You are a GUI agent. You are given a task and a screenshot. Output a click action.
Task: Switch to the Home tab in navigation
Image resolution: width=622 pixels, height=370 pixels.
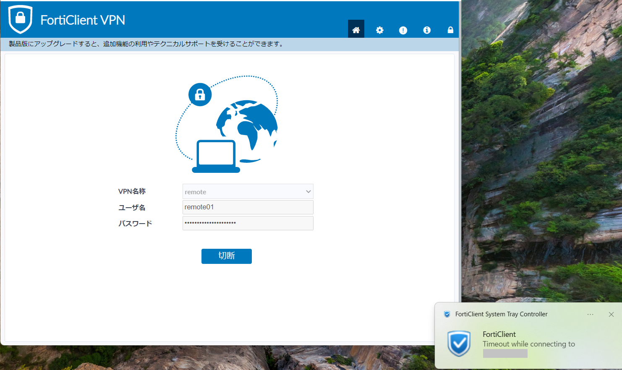pos(356,30)
